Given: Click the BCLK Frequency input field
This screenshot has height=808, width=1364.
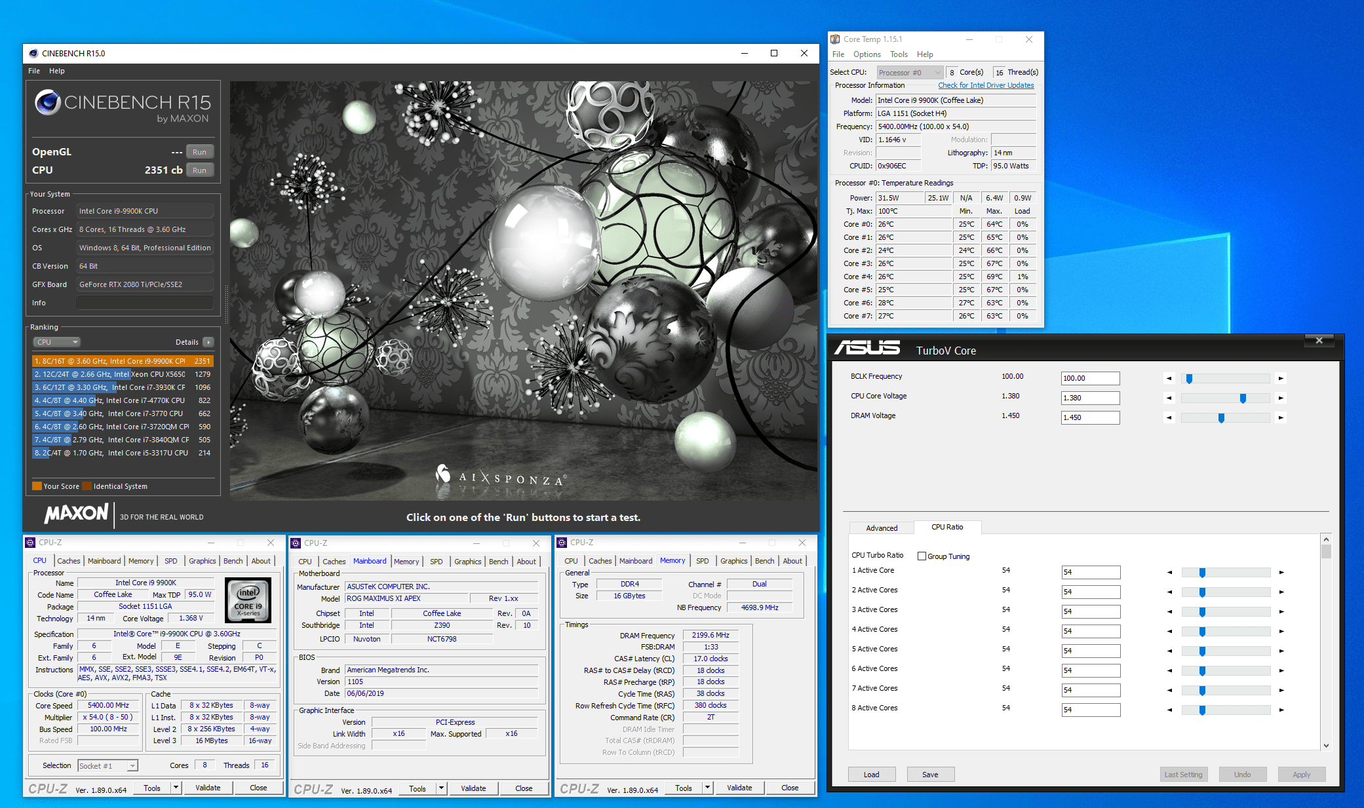Looking at the screenshot, I should (1091, 378).
